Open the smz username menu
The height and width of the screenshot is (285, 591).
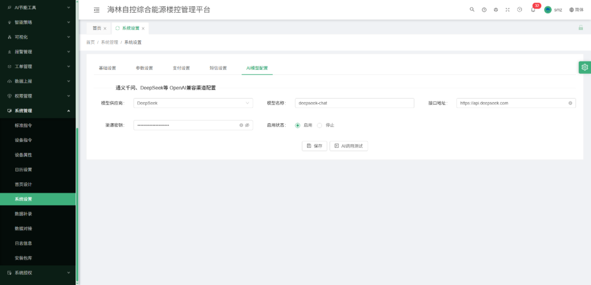[558, 10]
